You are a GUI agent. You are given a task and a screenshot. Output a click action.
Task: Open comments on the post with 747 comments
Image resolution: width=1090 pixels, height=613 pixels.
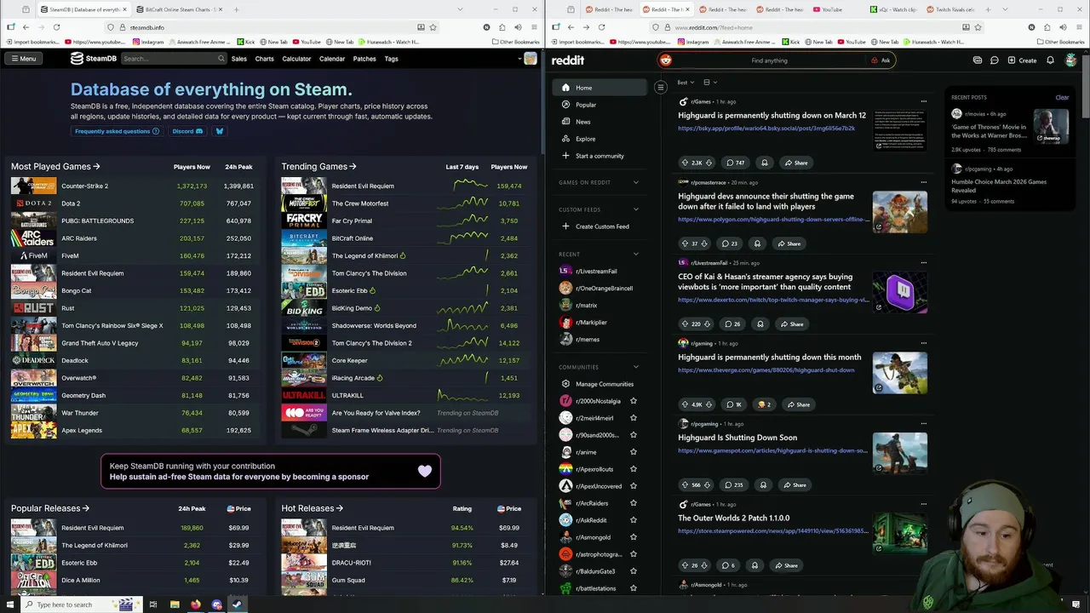pyautogui.click(x=735, y=163)
